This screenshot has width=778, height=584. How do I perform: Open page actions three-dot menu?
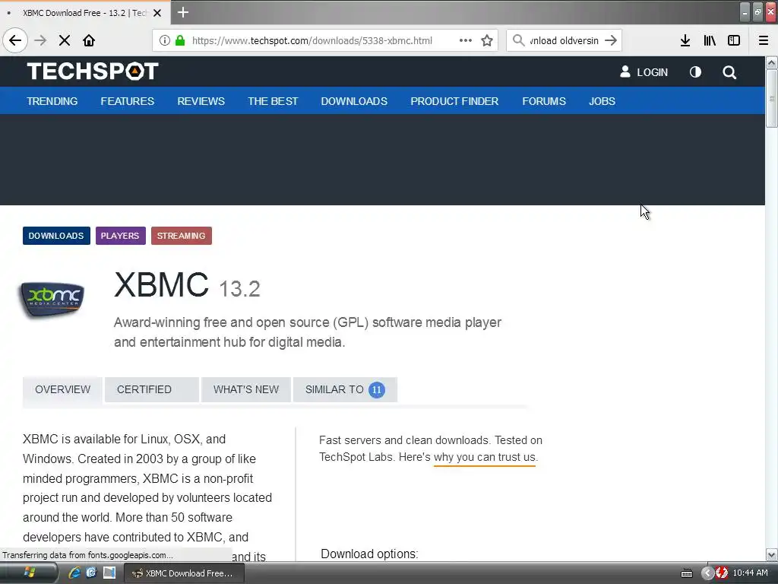466,40
